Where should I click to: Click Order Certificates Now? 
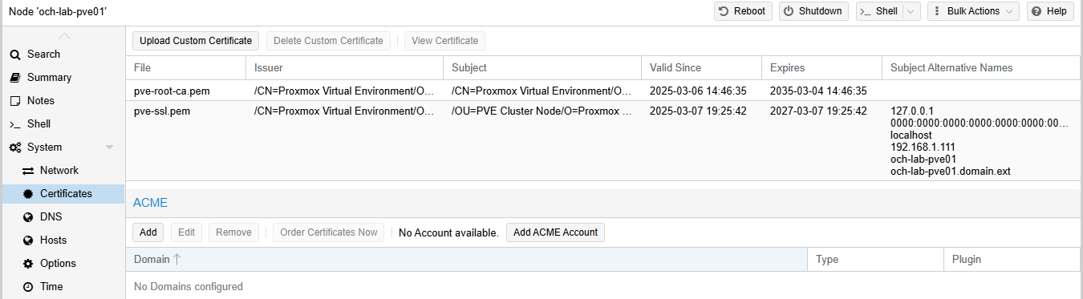[x=329, y=232]
